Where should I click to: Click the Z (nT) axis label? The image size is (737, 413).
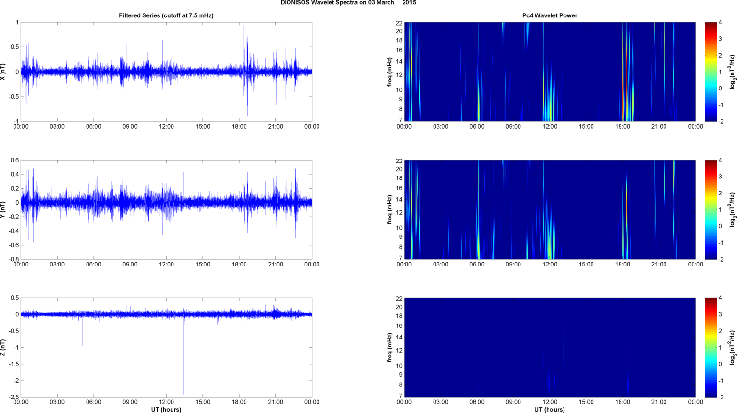(3, 347)
